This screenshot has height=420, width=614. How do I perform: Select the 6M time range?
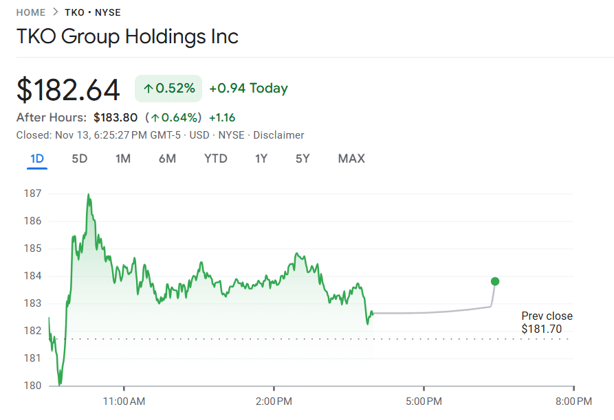click(167, 159)
